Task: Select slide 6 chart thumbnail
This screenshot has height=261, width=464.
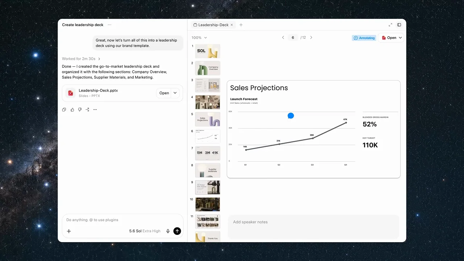Action: pos(208,136)
